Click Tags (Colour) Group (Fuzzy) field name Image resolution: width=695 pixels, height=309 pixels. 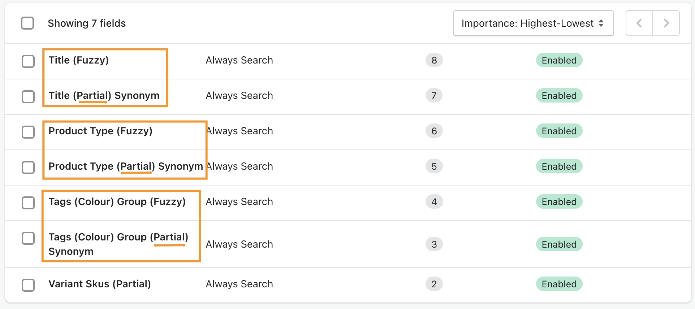tap(117, 202)
